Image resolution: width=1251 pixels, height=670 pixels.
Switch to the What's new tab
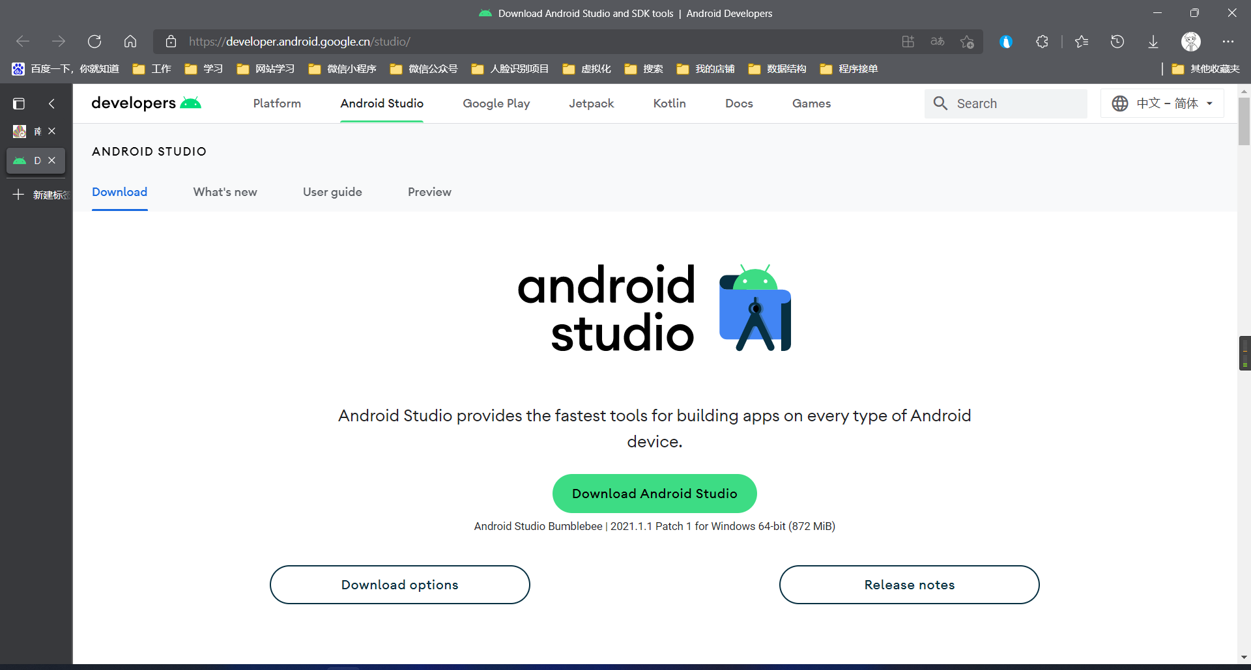pos(225,192)
